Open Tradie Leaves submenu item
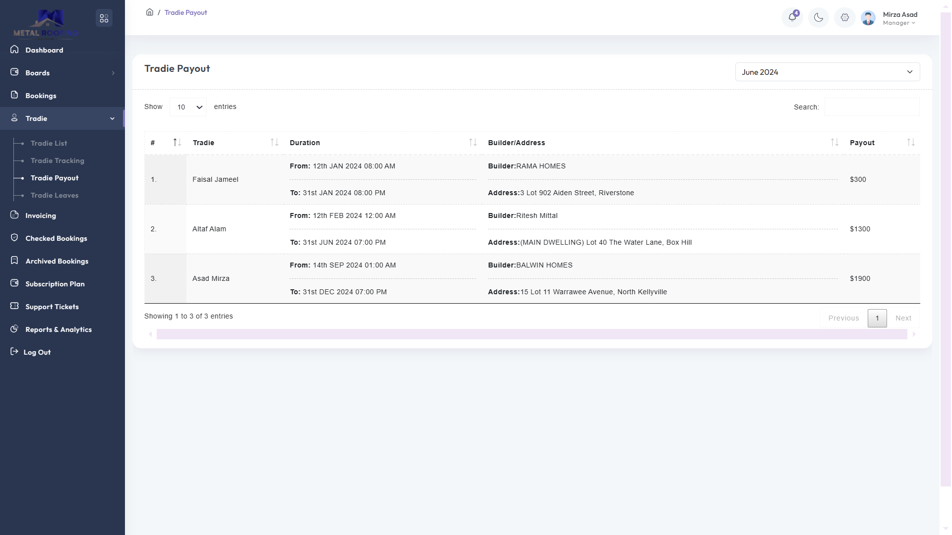Screen dimensions: 952x535 pos(55,195)
